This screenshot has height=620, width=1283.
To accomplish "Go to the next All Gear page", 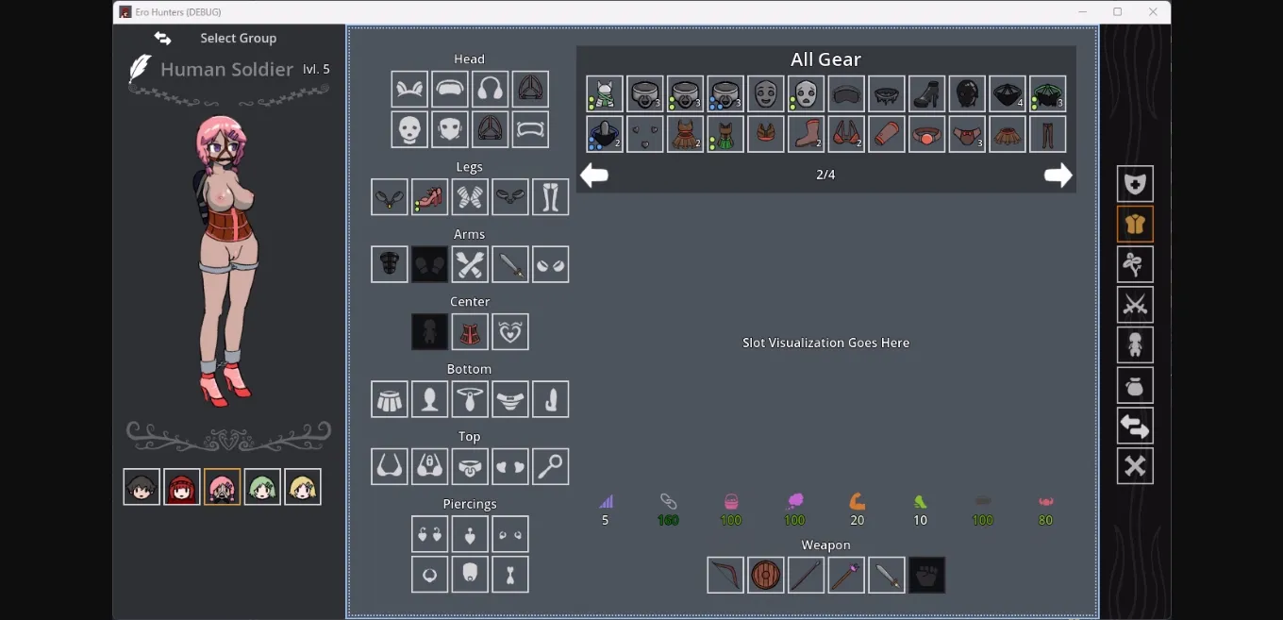I will tap(1058, 176).
